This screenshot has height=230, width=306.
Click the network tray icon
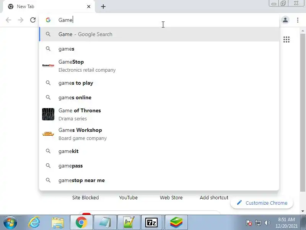click(258, 223)
